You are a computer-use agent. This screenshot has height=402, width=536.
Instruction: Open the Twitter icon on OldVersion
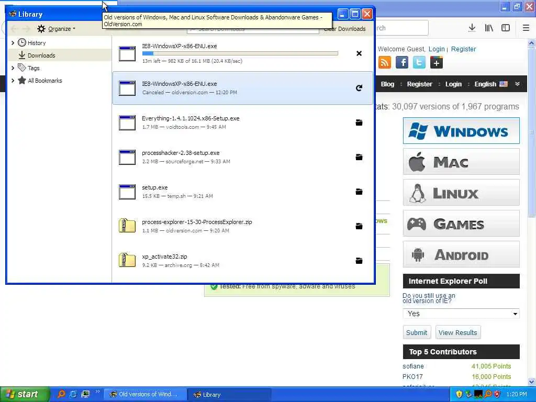tap(419, 63)
